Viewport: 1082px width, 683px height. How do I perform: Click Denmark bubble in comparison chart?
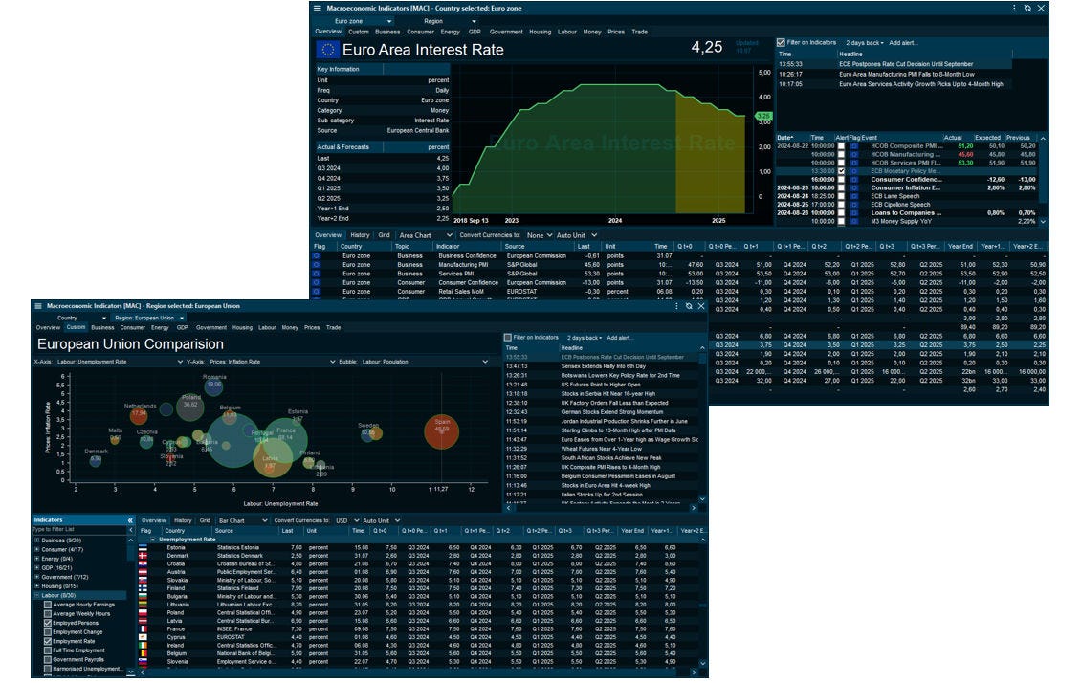[x=96, y=460]
